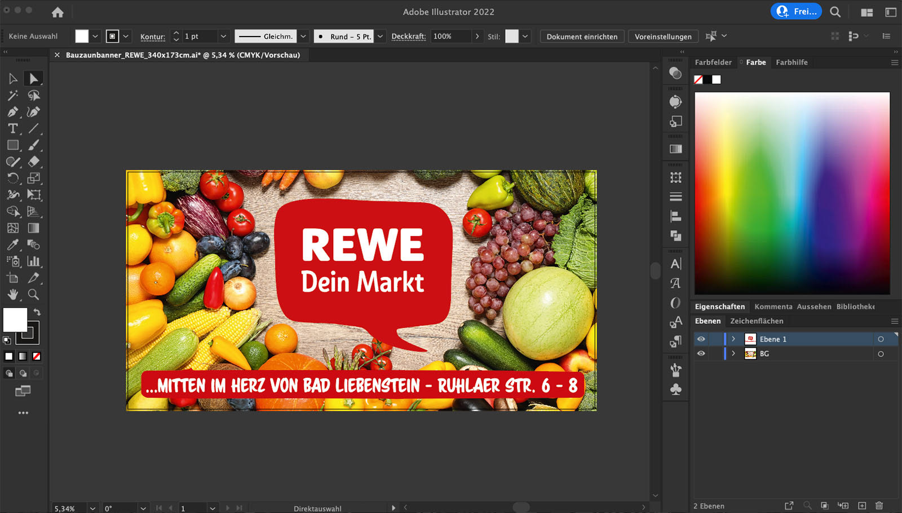Open the Character panel icon in dock

click(x=675, y=264)
